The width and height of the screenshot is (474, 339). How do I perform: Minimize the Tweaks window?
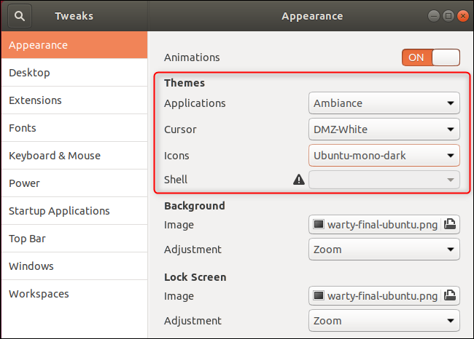[435, 15]
